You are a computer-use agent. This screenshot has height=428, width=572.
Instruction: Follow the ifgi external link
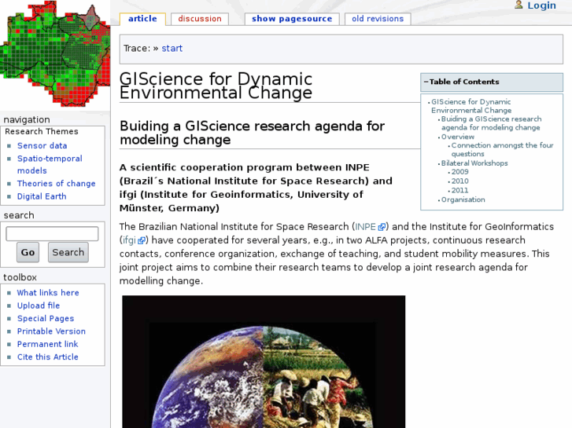click(129, 240)
